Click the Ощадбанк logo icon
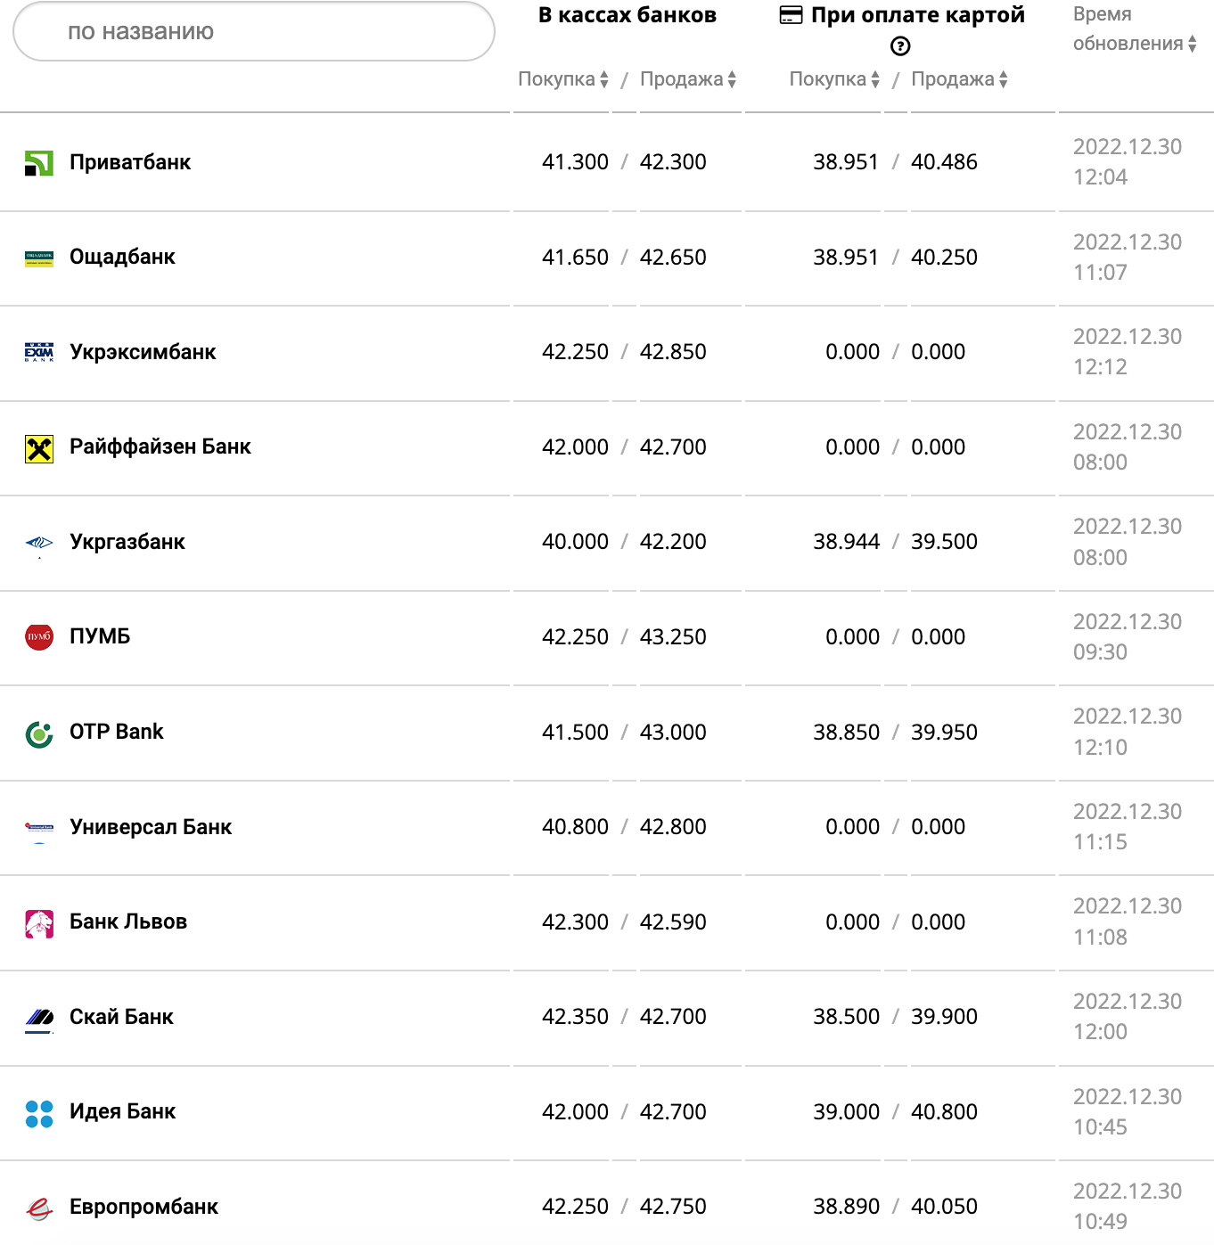The width and height of the screenshot is (1214, 1245). 39,258
